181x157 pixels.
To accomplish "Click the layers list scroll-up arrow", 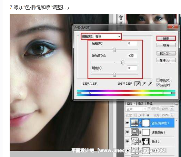I will (x=177, y=121).
